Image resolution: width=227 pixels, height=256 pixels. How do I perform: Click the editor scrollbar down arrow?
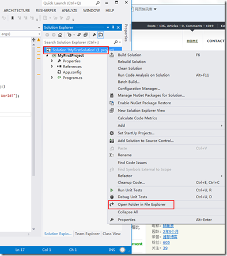pyautogui.click(x=34, y=229)
